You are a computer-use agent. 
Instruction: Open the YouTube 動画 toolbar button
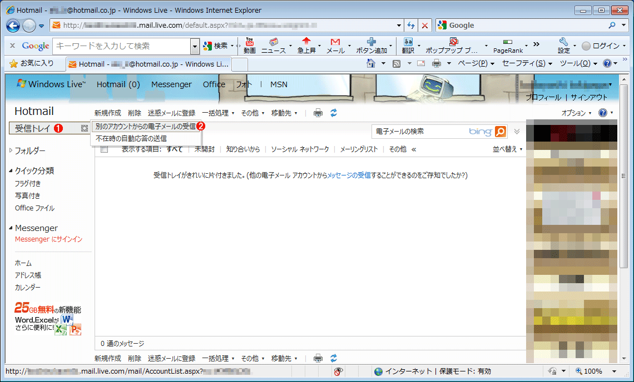[250, 46]
